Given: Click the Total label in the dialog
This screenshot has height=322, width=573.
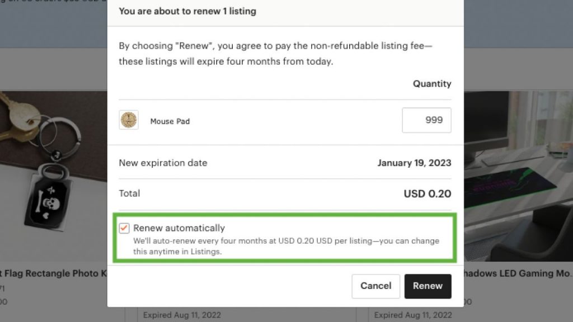Looking at the screenshot, I should coord(129,193).
